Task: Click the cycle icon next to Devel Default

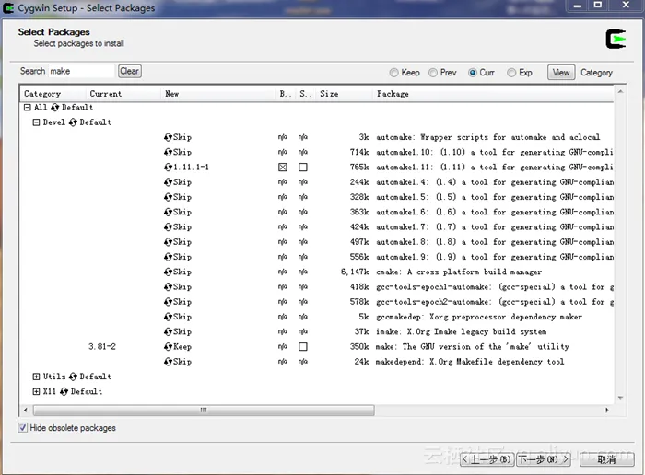Action: click(x=73, y=122)
